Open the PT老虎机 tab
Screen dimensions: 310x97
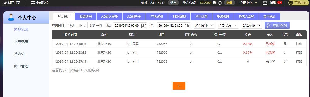pyautogui.click(x=157, y=17)
